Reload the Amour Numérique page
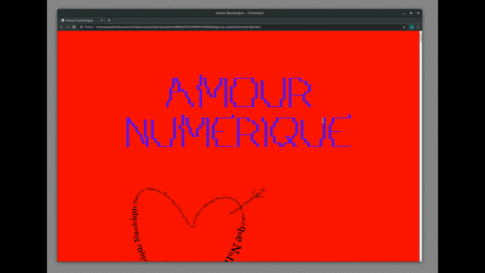The image size is (485, 273). coord(73,27)
